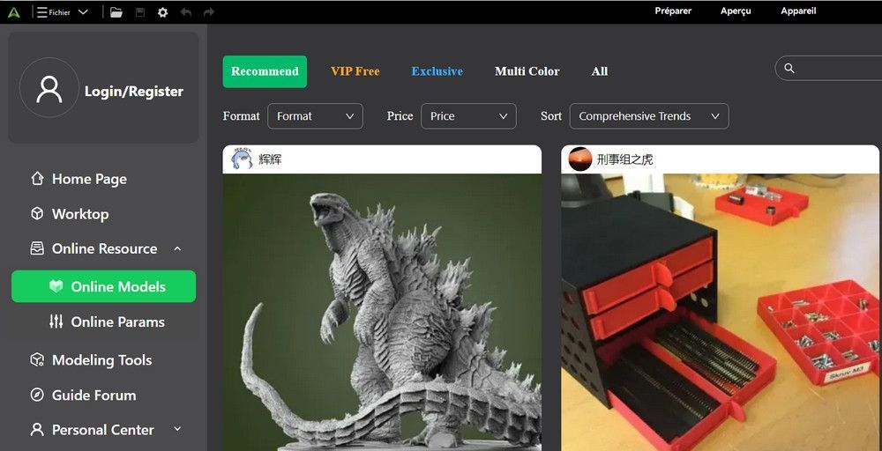
Task: Open Guide Forum
Action: [94, 396]
